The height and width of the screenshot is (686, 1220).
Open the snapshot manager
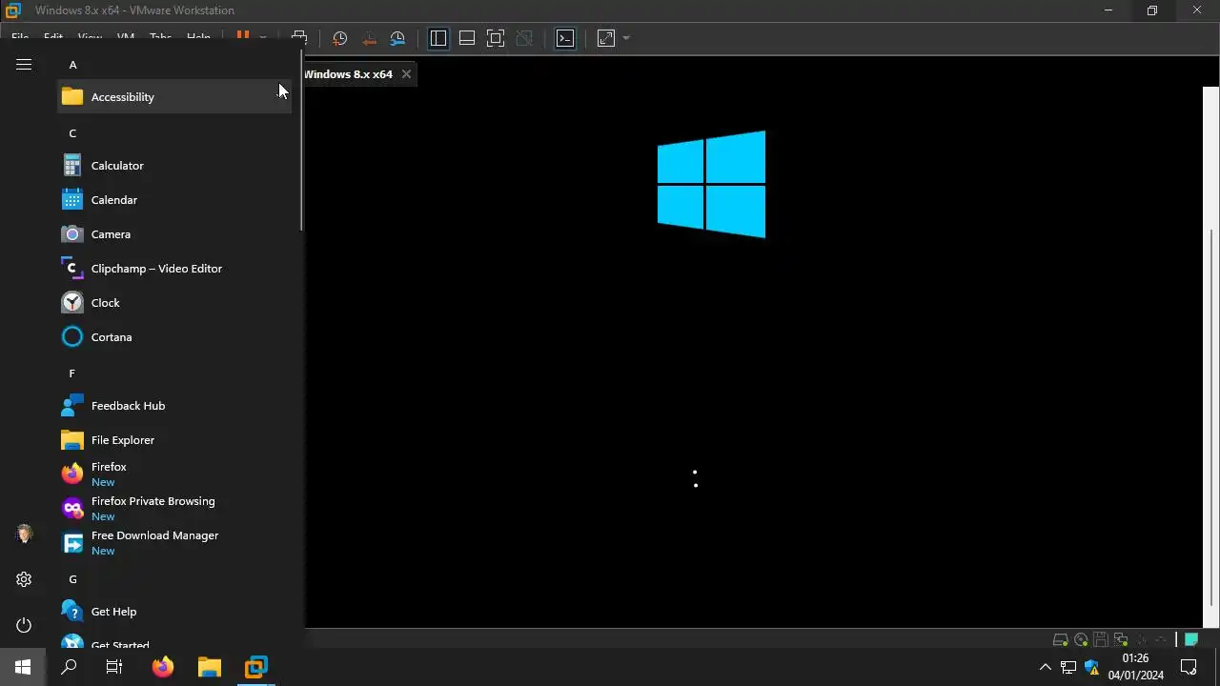click(397, 38)
